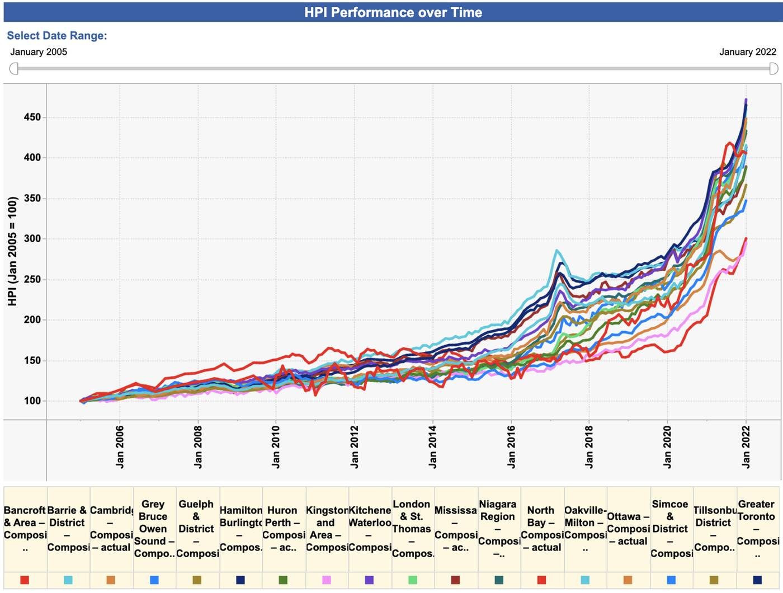Select the Greater Toronto legend label
Viewport: 783px width, 593px height.
coord(757,528)
